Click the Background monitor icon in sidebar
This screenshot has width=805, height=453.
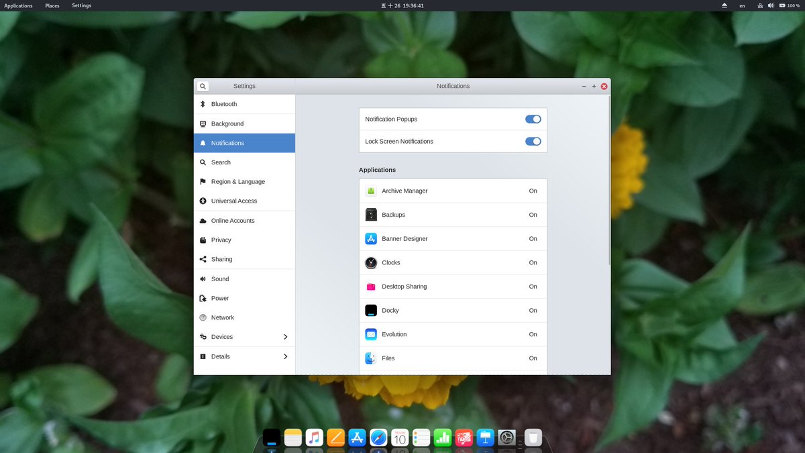[203, 123]
